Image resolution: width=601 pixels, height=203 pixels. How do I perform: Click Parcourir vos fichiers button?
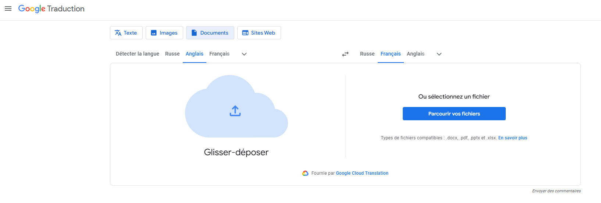(x=454, y=114)
